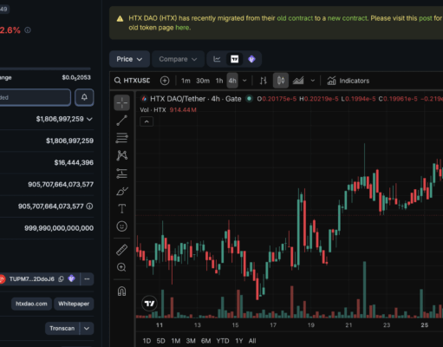
Task: Switch to 30m timeframe
Action: pyautogui.click(x=203, y=81)
